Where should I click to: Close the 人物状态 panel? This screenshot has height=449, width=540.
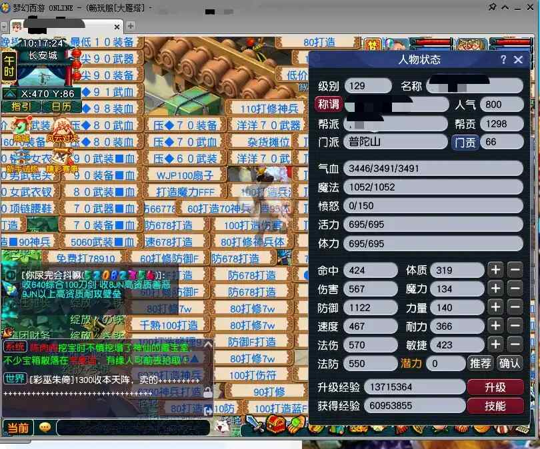pyautogui.click(x=518, y=59)
